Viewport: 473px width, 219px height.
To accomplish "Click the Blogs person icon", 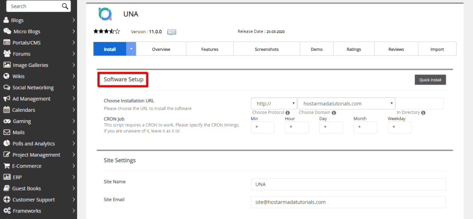I will (x=6, y=20).
